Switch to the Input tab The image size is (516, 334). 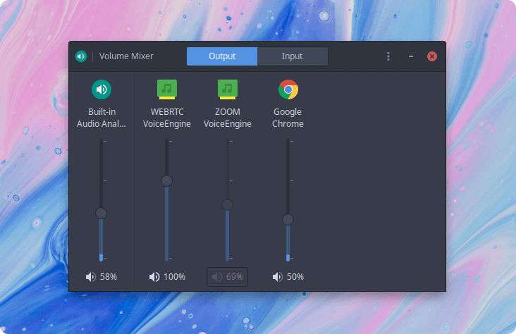click(x=293, y=56)
